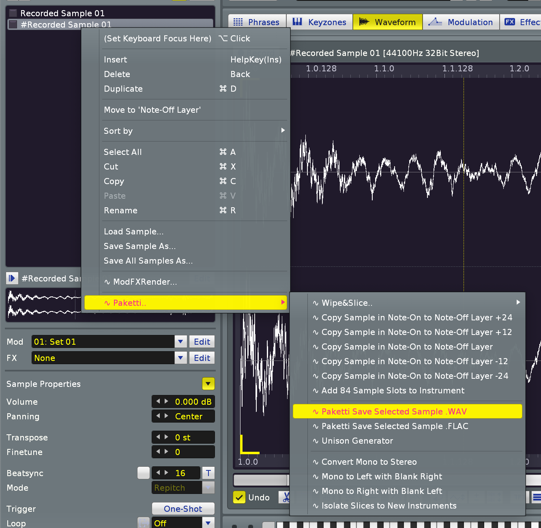Select Duplicate from the context menu
This screenshot has height=528, width=541.
pos(123,89)
